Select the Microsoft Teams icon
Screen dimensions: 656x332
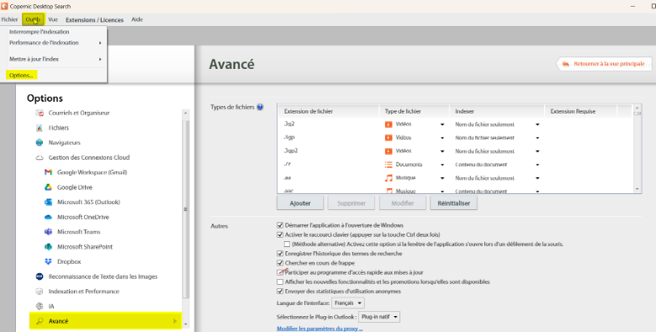[x=48, y=232]
